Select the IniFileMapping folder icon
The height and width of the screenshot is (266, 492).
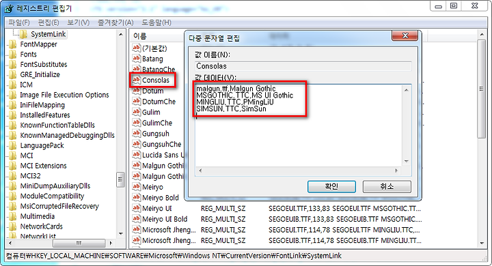pos(13,105)
